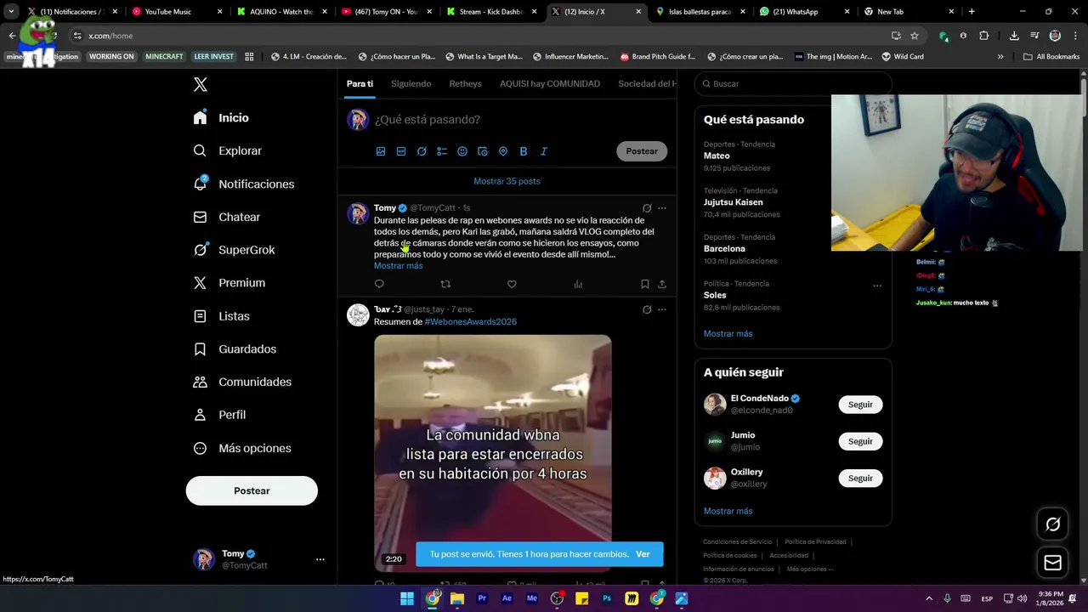Viewport: 1088px width, 612px height.
Task: Open OBS Studio from the taskbar
Action: coord(557,598)
